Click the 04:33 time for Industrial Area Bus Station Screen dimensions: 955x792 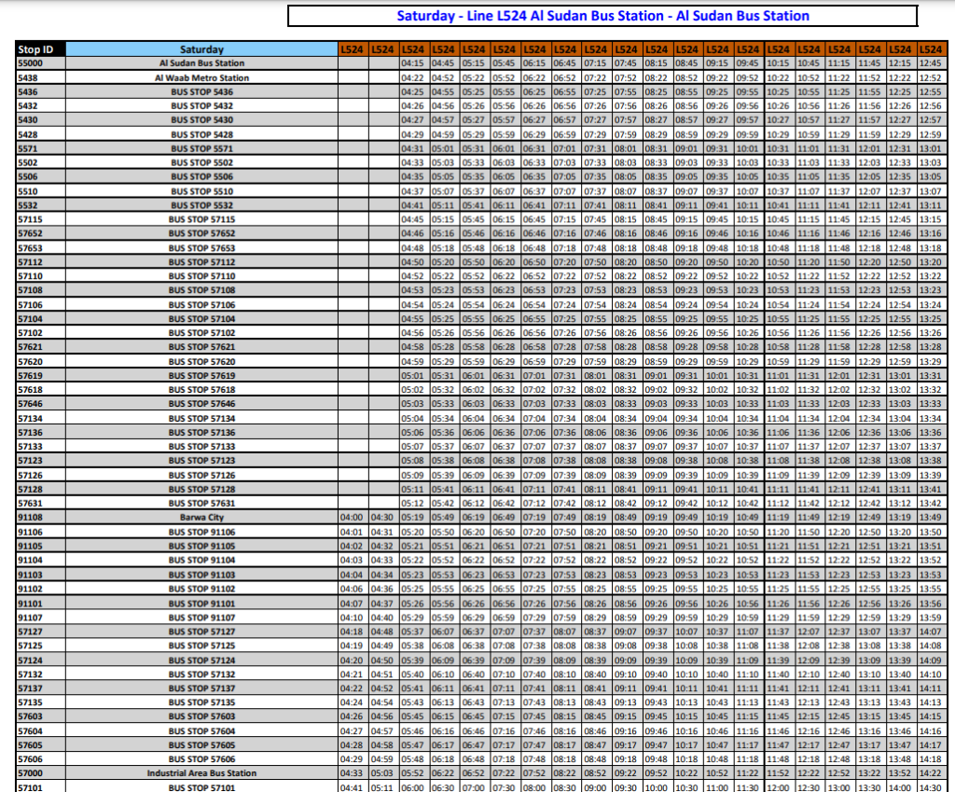[x=352, y=773]
